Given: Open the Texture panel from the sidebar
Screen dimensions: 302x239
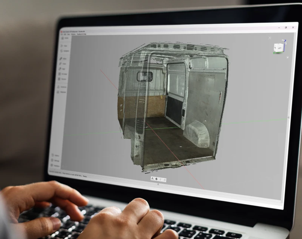Looking at the screenshot, I should [x=62, y=79].
